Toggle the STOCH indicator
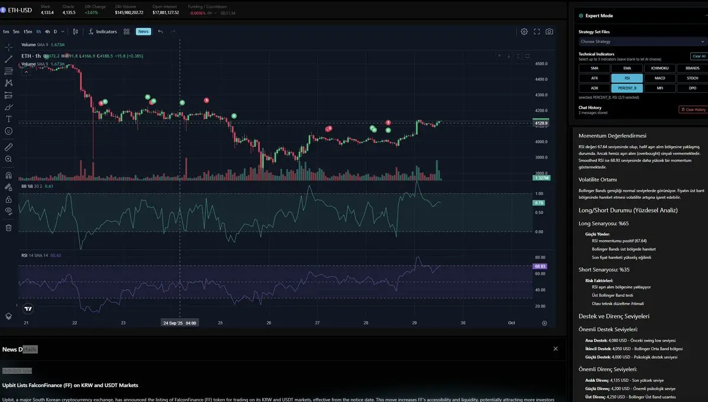The width and height of the screenshot is (708, 402). (x=692, y=78)
